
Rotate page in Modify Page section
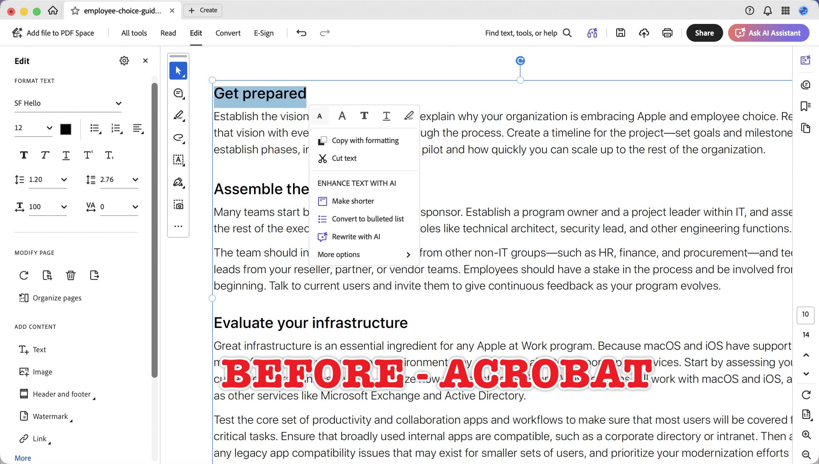pyautogui.click(x=24, y=275)
